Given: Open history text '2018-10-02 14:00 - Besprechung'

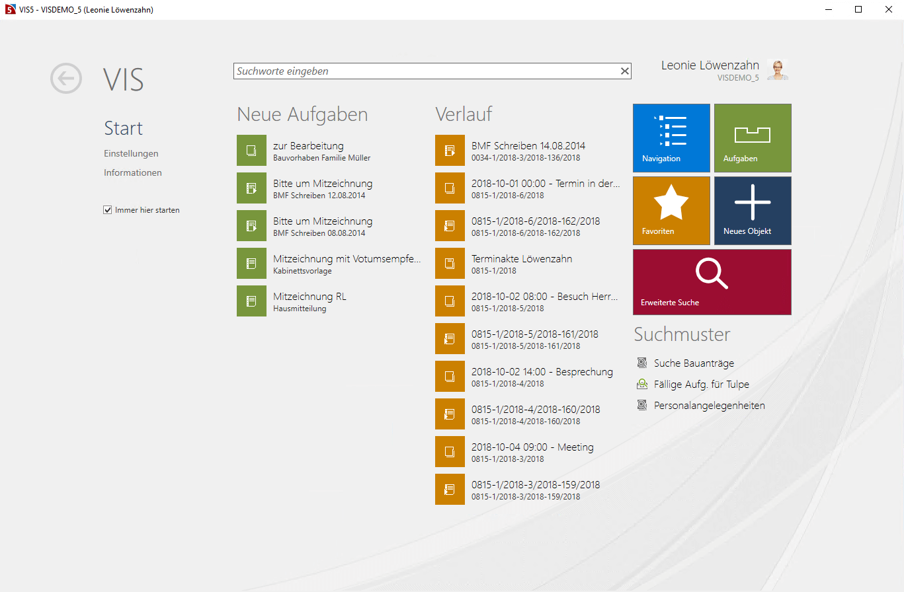Looking at the screenshot, I should (x=542, y=371).
